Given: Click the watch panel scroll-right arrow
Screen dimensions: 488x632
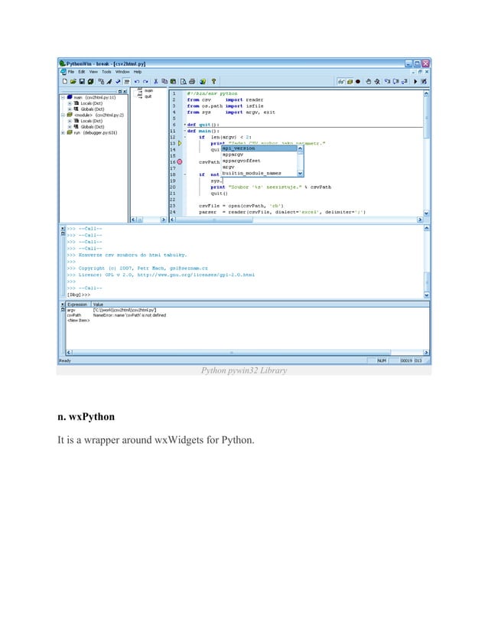Looking at the screenshot, I should (x=426, y=352).
